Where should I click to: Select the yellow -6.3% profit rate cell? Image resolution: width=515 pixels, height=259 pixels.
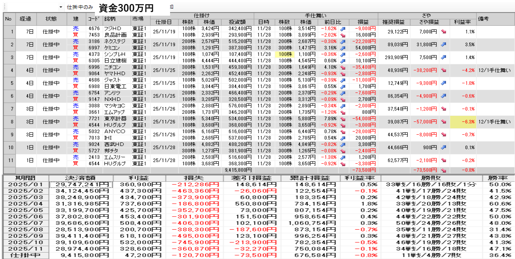pos(463,121)
